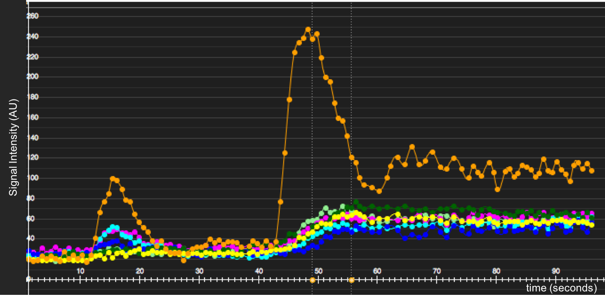The height and width of the screenshot is (300, 605).
Task: Click the orange point at 131 AU near 66 seconds
Action: [412, 147]
